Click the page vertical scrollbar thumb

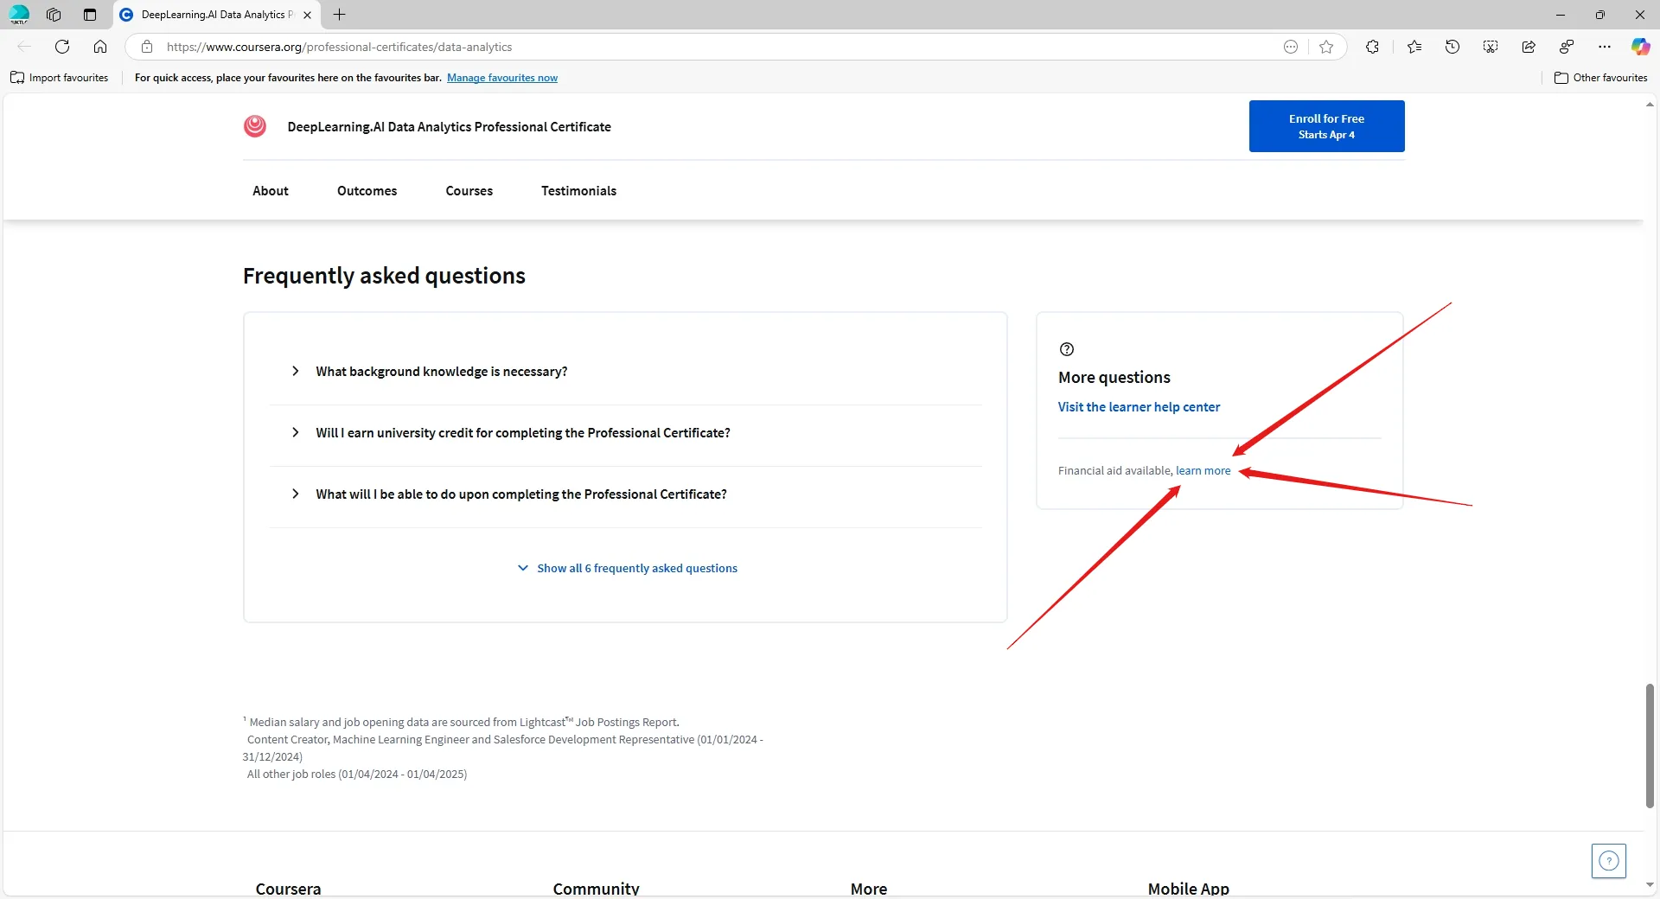[1650, 746]
